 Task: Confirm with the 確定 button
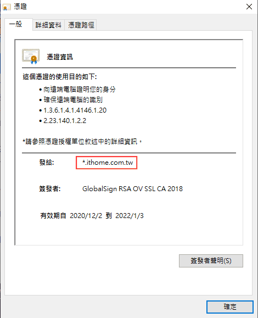(x=230, y=307)
